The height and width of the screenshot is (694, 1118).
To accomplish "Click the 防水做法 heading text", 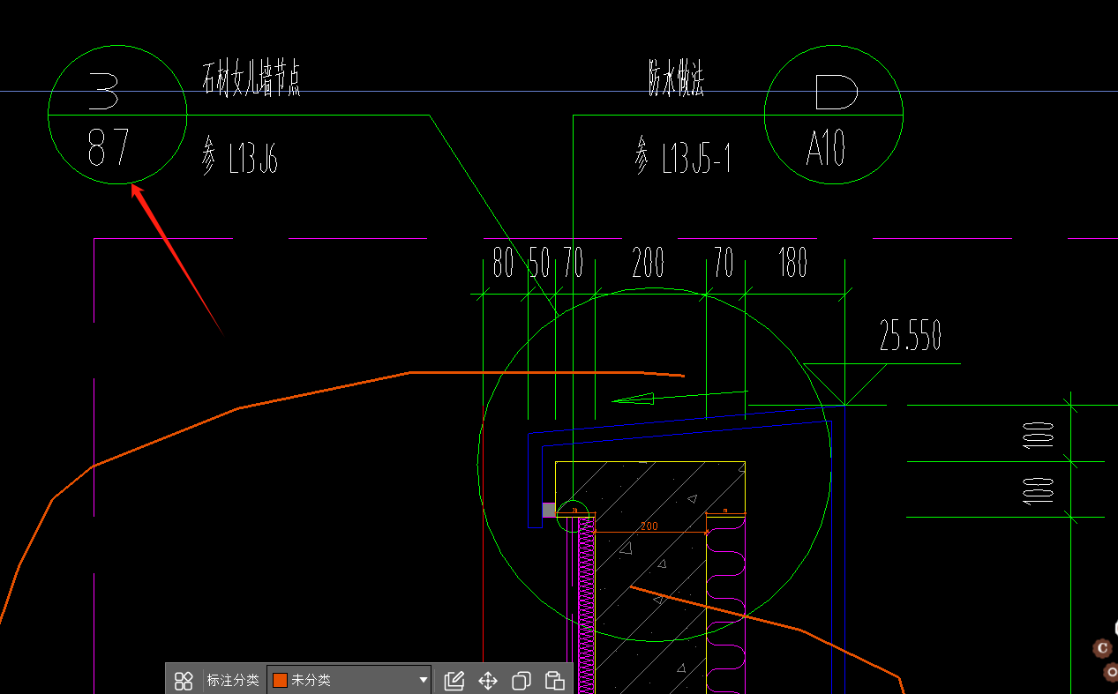I will (676, 78).
